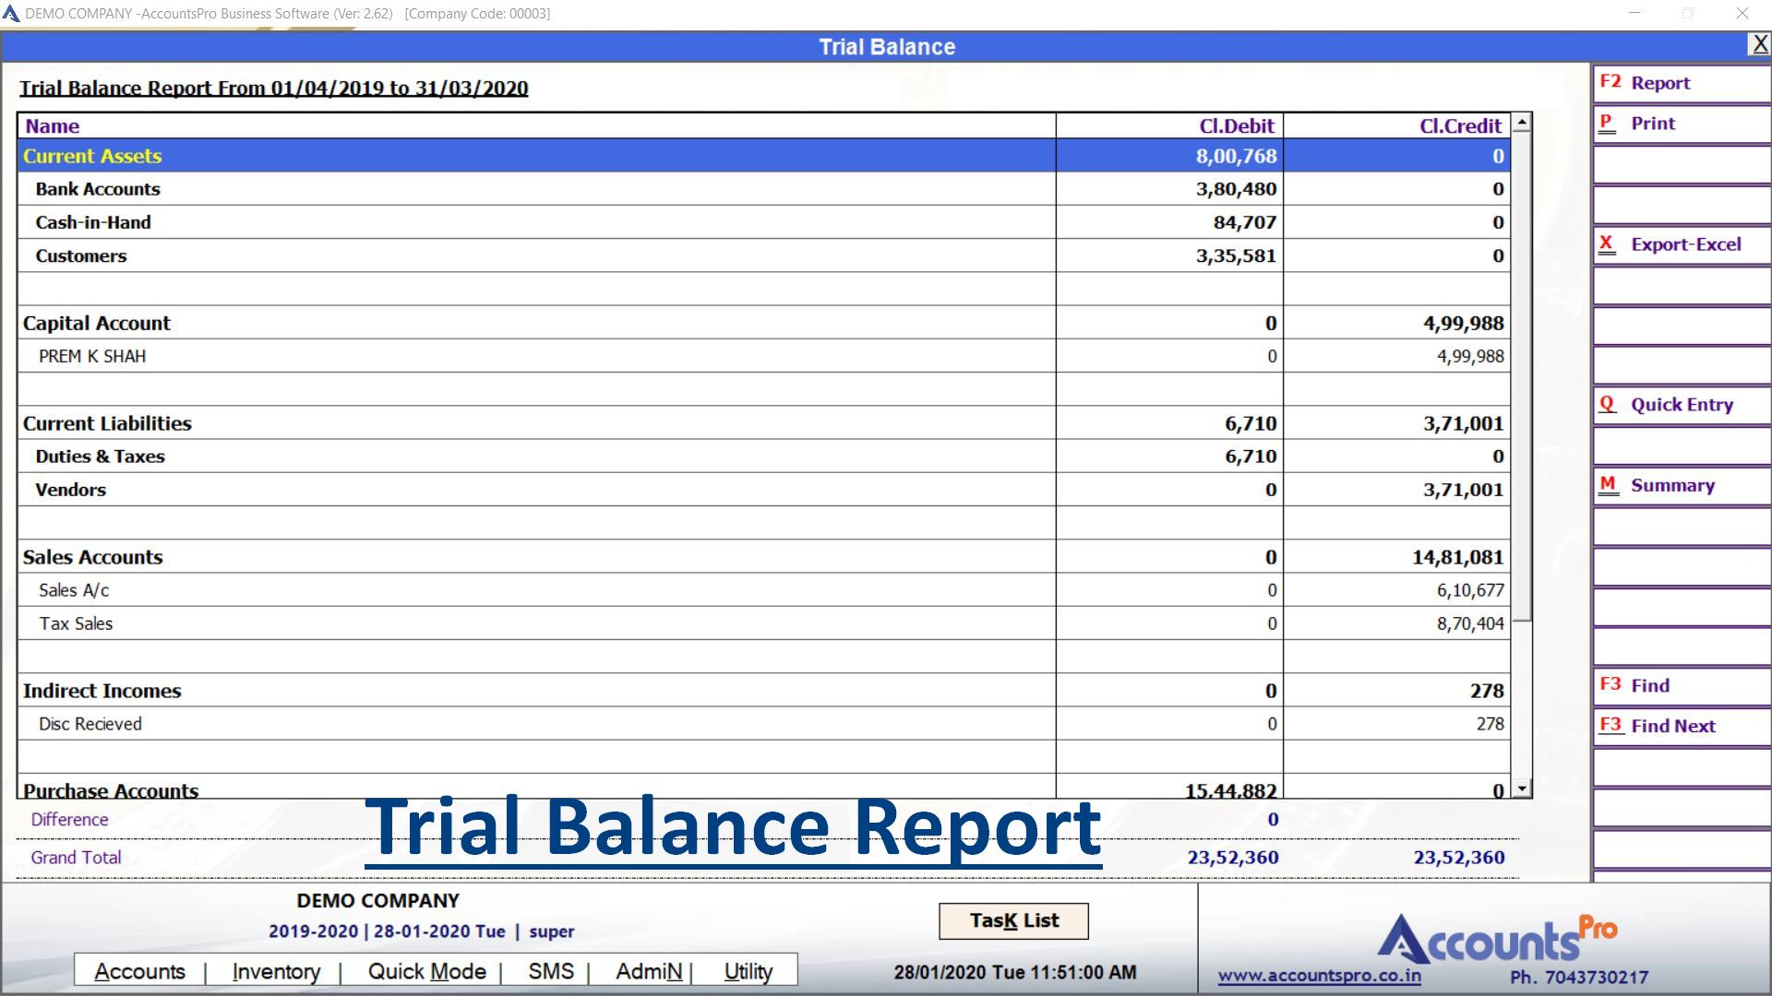The image size is (1772, 996).
Task: Open the Task List
Action: click(x=1013, y=920)
